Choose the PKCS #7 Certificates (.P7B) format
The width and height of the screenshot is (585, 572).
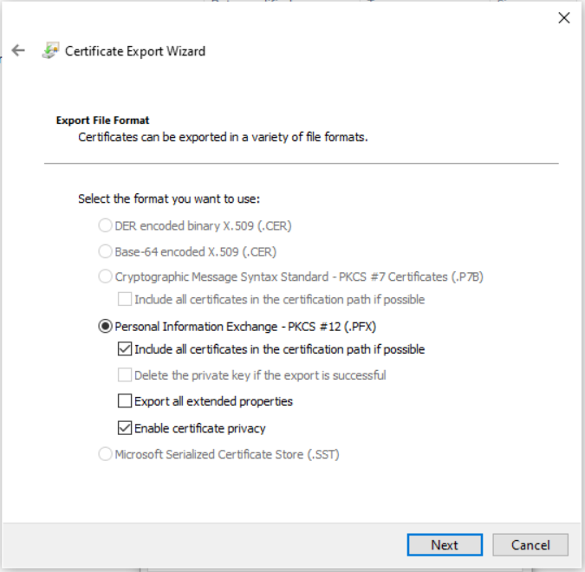tap(106, 277)
